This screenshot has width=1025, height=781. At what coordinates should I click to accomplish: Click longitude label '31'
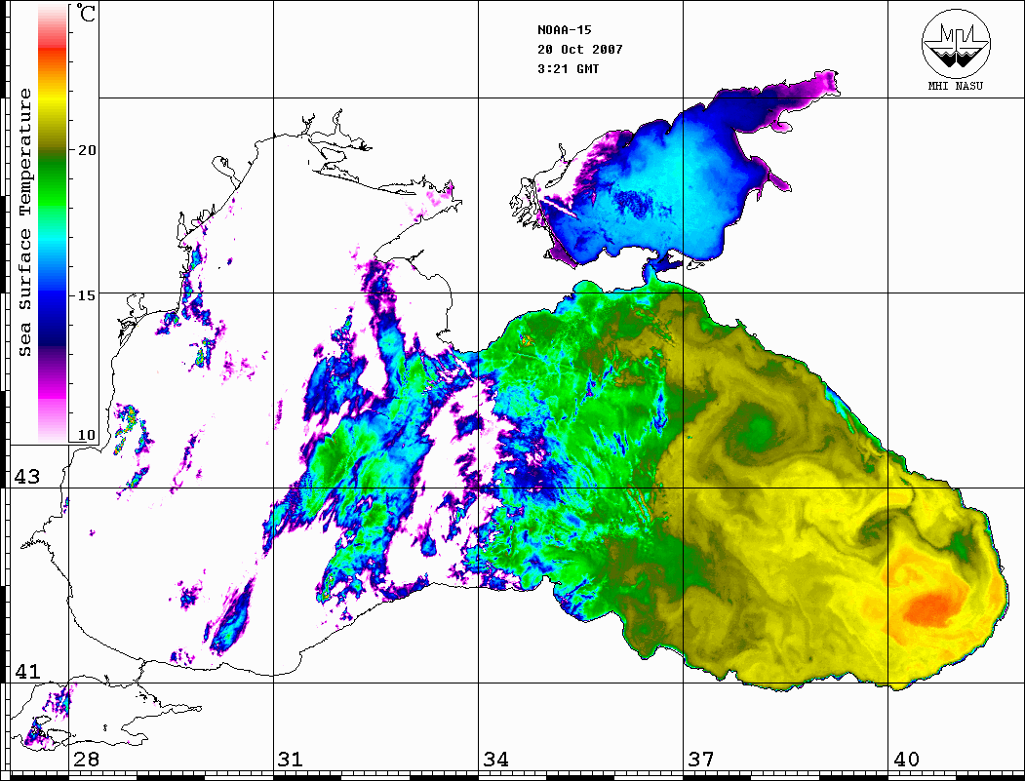[291, 760]
